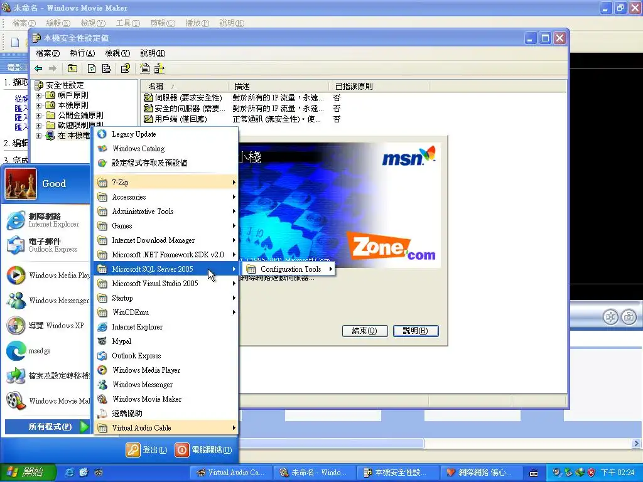Click 說明(H) button in game dialog
The height and width of the screenshot is (482, 643).
click(416, 331)
